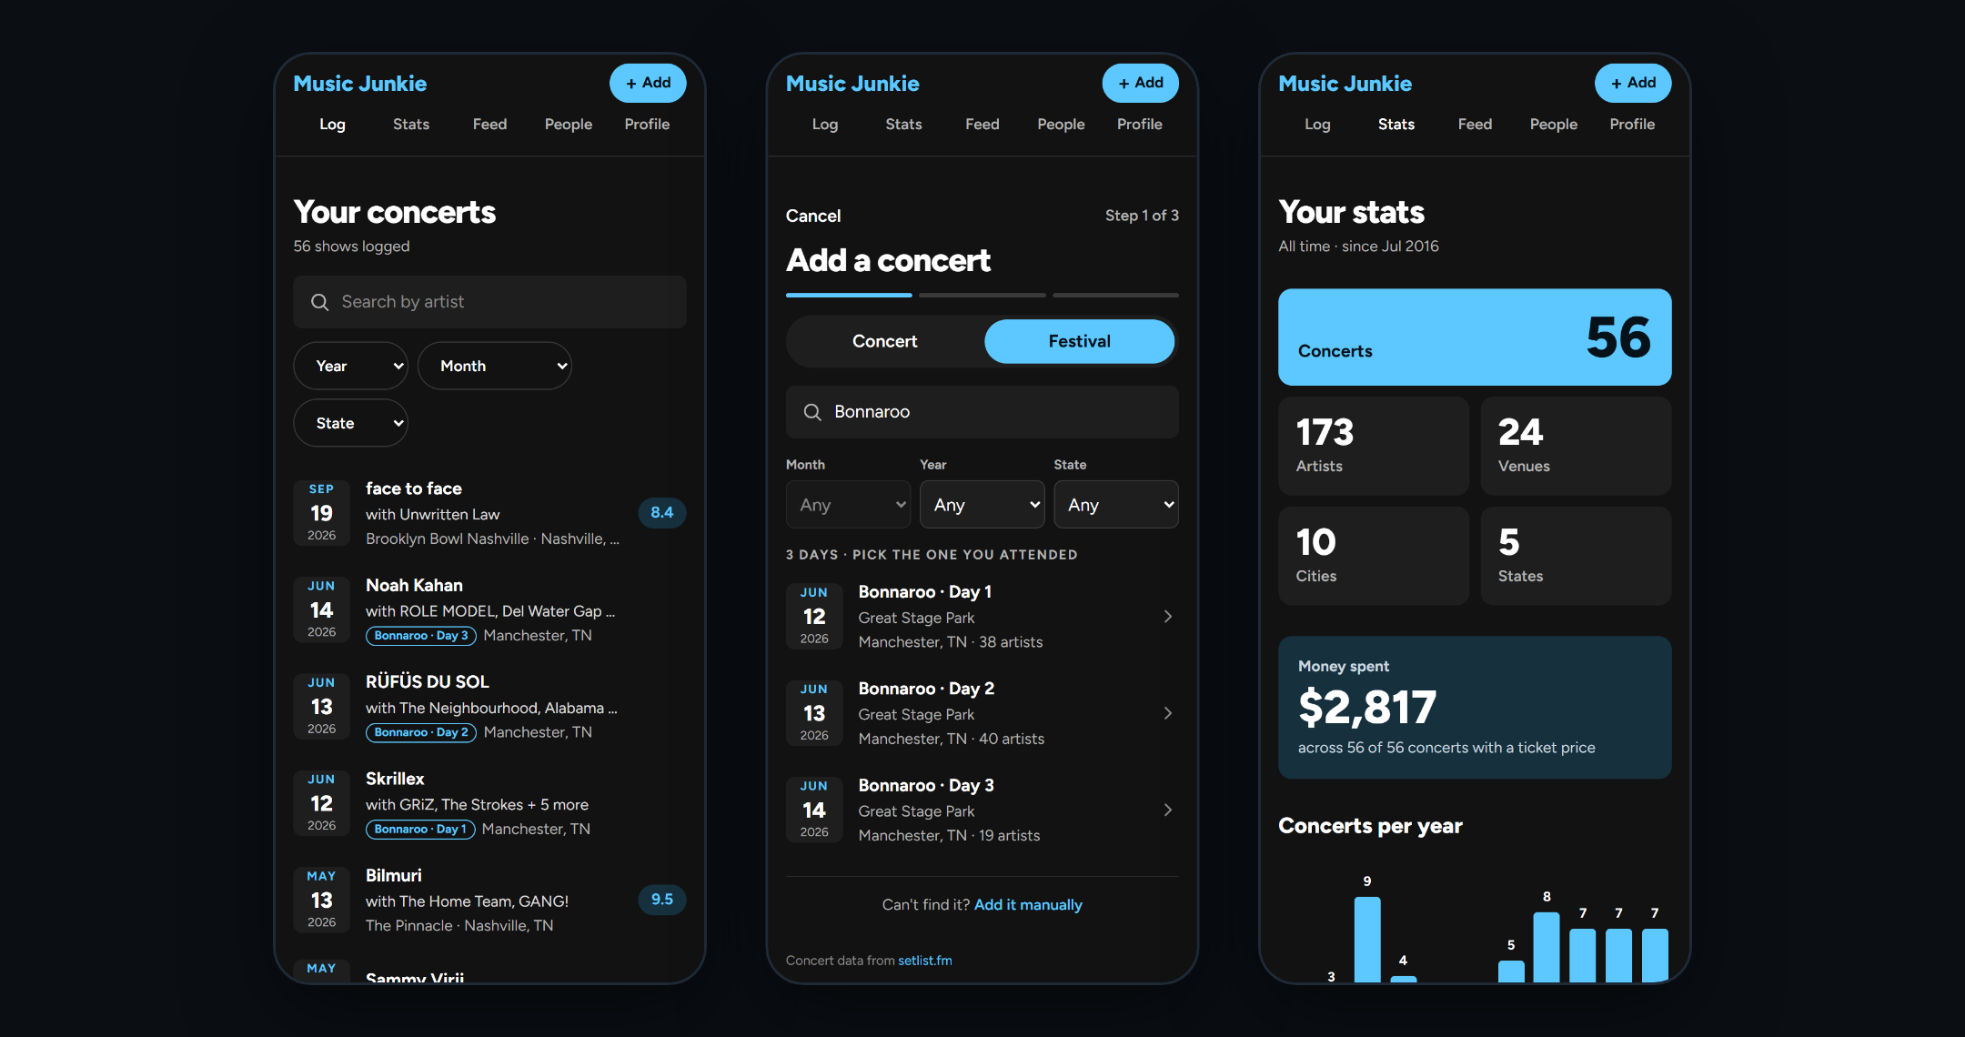Open the People tab in the stats screen
Viewport: 1965px width, 1037px height.
pyautogui.click(x=1553, y=125)
